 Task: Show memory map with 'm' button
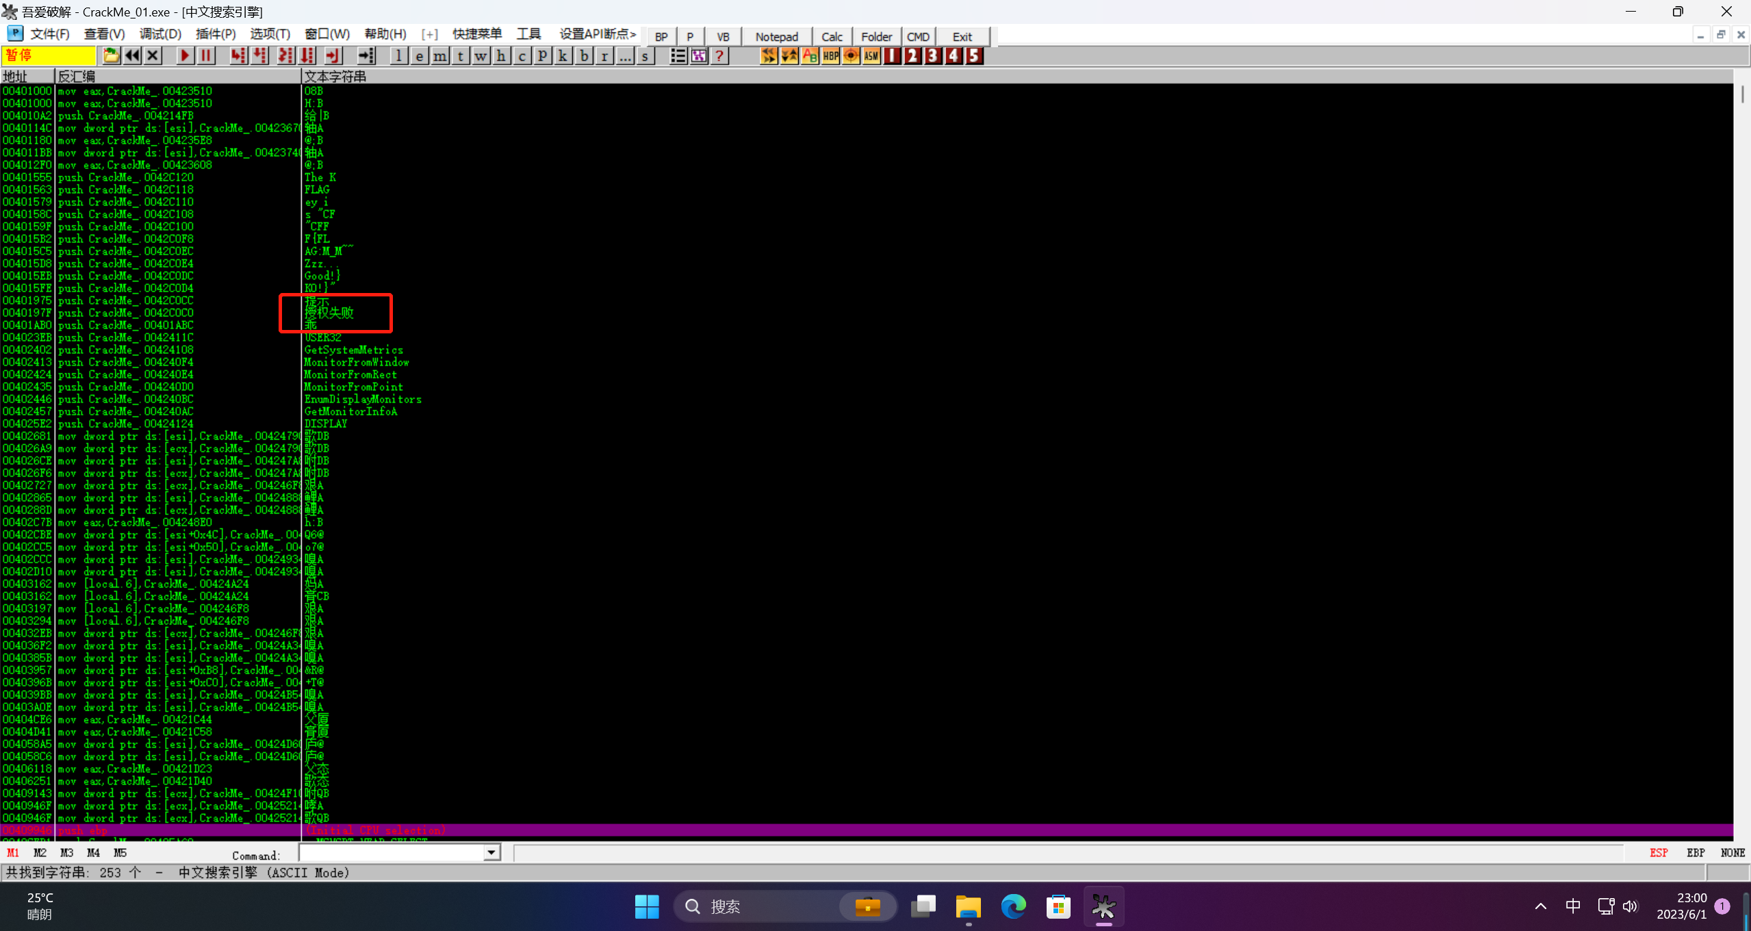point(440,56)
